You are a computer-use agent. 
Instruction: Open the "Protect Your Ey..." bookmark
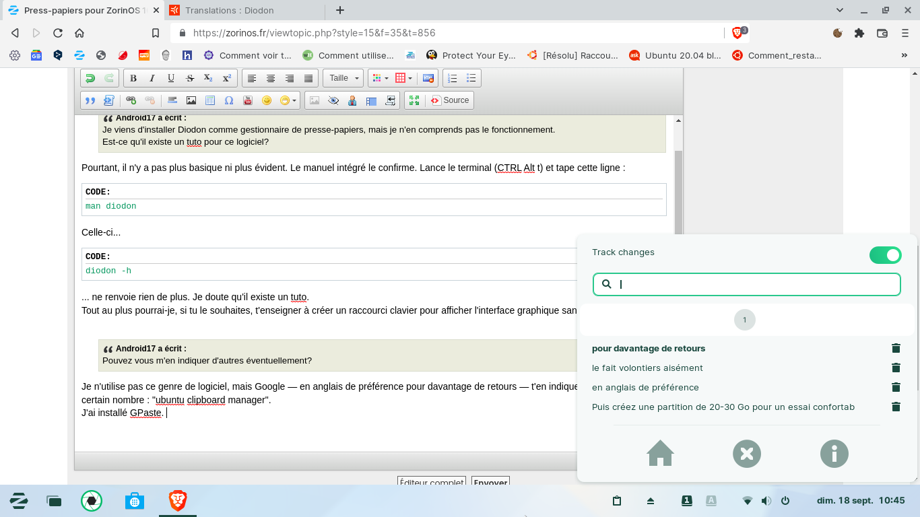pyautogui.click(x=471, y=56)
